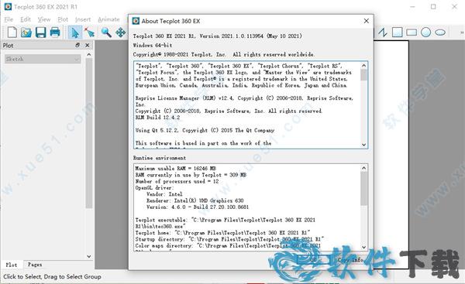The height and width of the screenshot is (284, 465).
Task: Click the 'RLM Build 12.4.2' line
Action: (x=157, y=118)
